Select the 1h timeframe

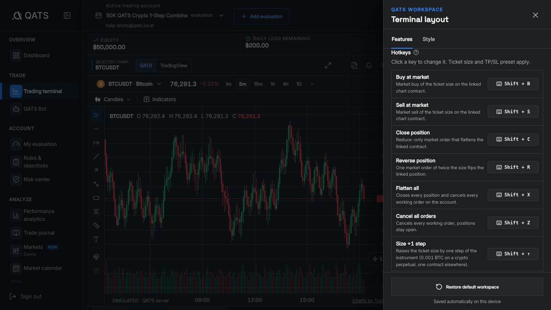tap(272, 84)
